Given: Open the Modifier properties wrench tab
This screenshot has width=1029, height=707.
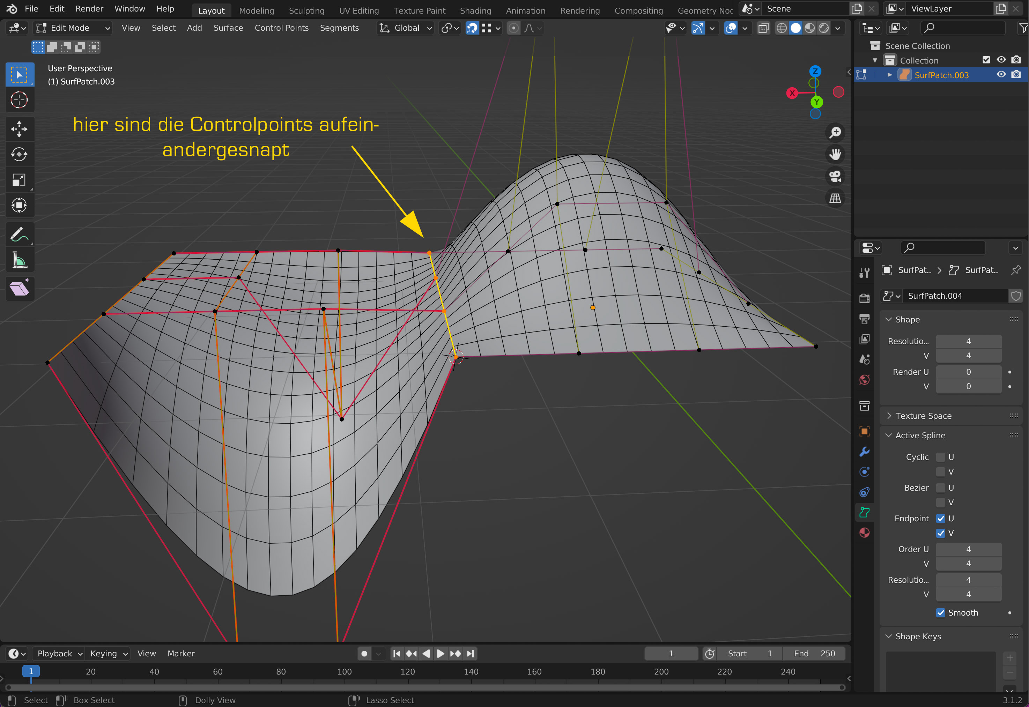Looking at the screenshot, I should coord(864,452).
